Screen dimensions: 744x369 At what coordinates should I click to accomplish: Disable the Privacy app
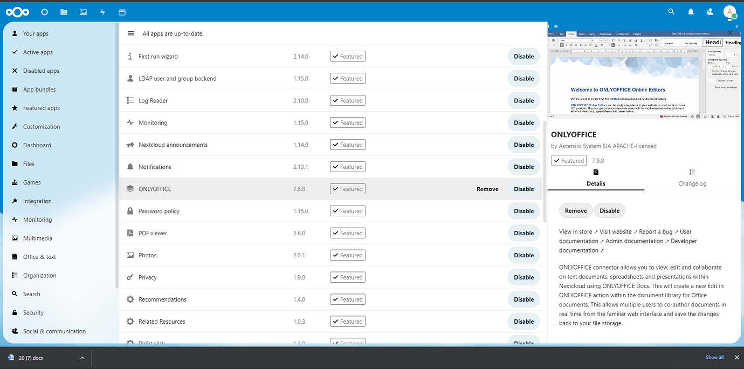(x=523, y=277)
